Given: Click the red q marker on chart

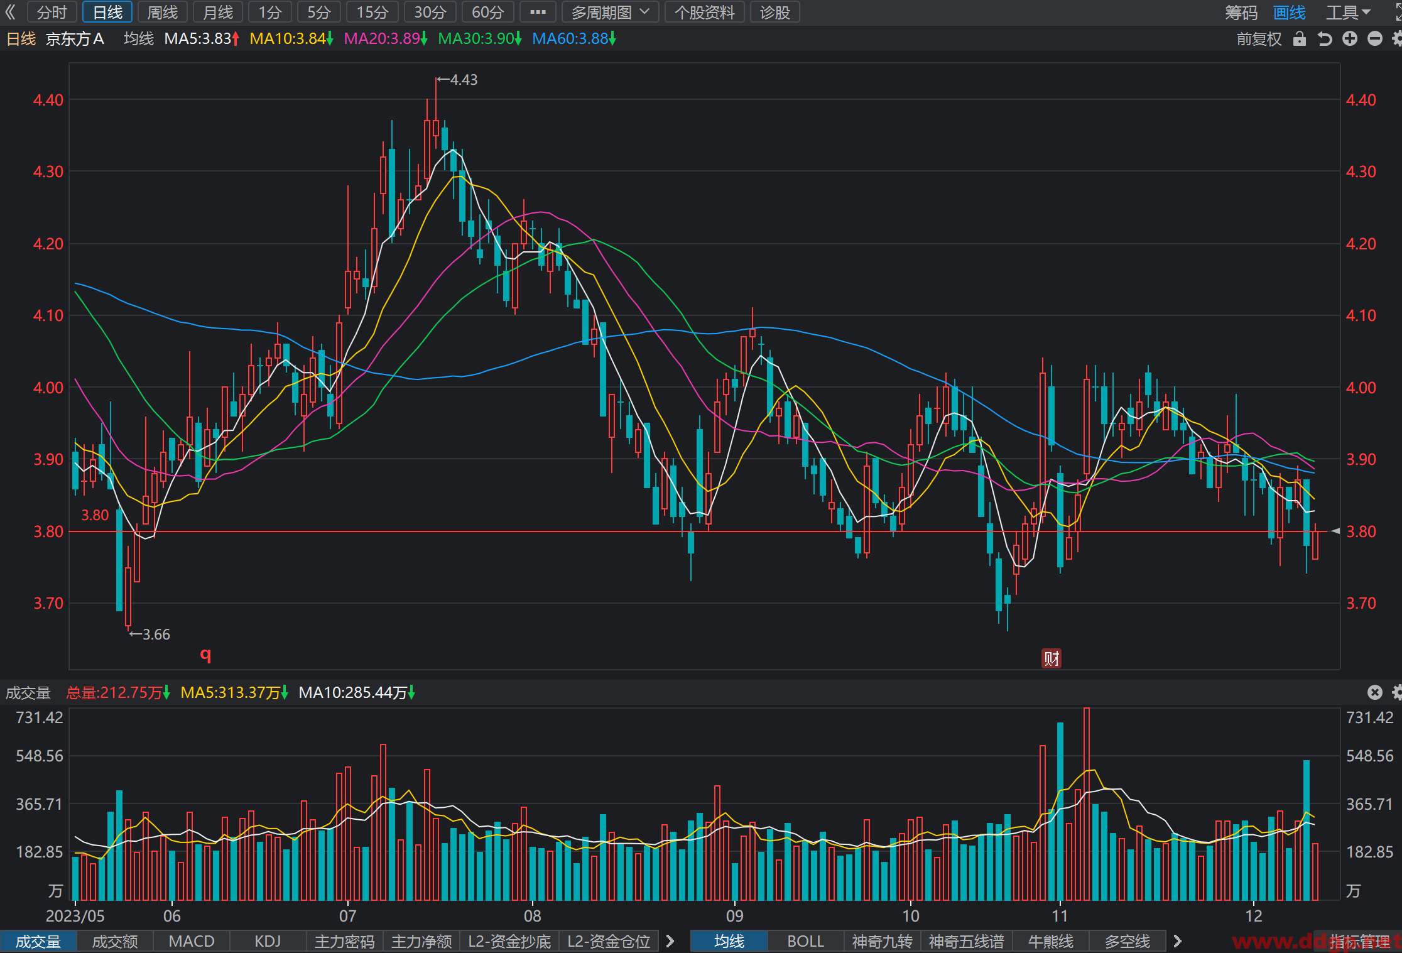Looking at the screenshot, I should (205, 655).
